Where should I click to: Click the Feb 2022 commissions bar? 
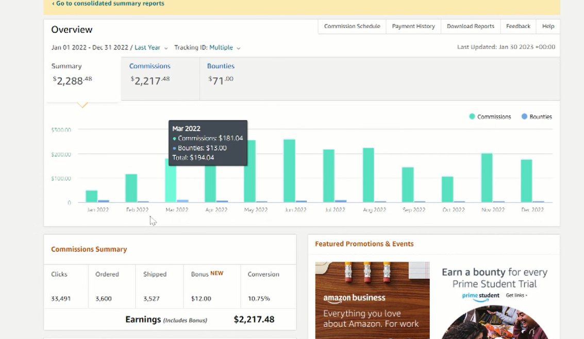(x=131, y=188)
